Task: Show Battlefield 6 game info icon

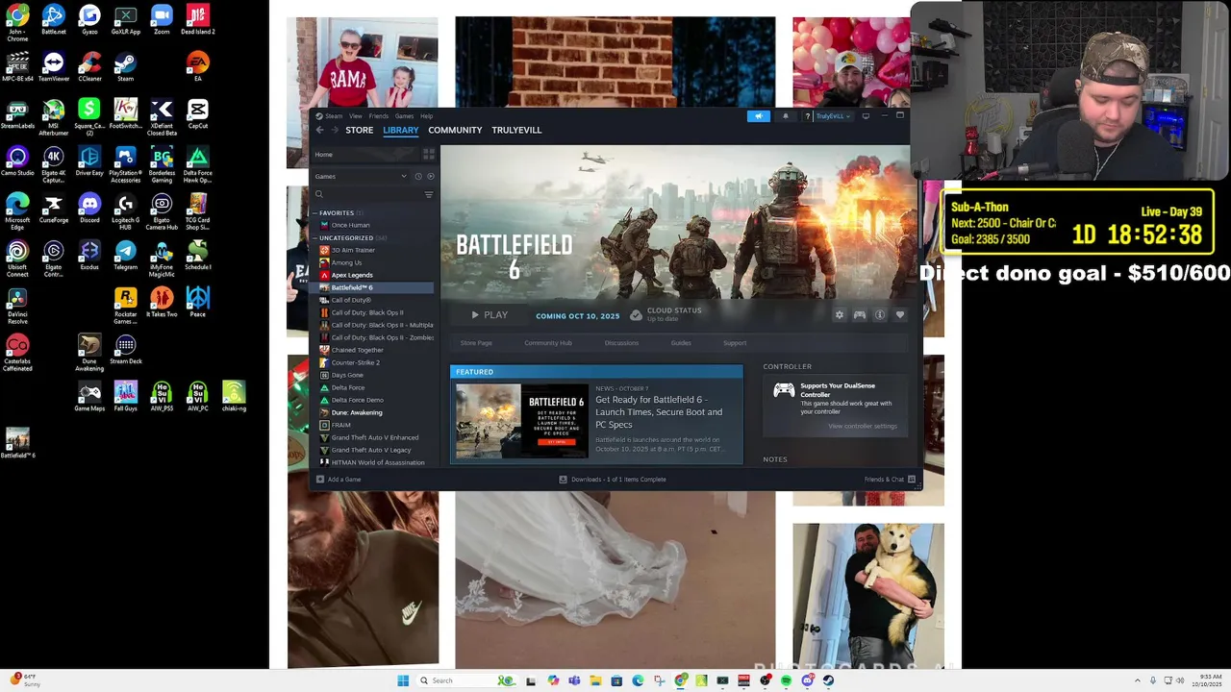Action: click(879, 315)
